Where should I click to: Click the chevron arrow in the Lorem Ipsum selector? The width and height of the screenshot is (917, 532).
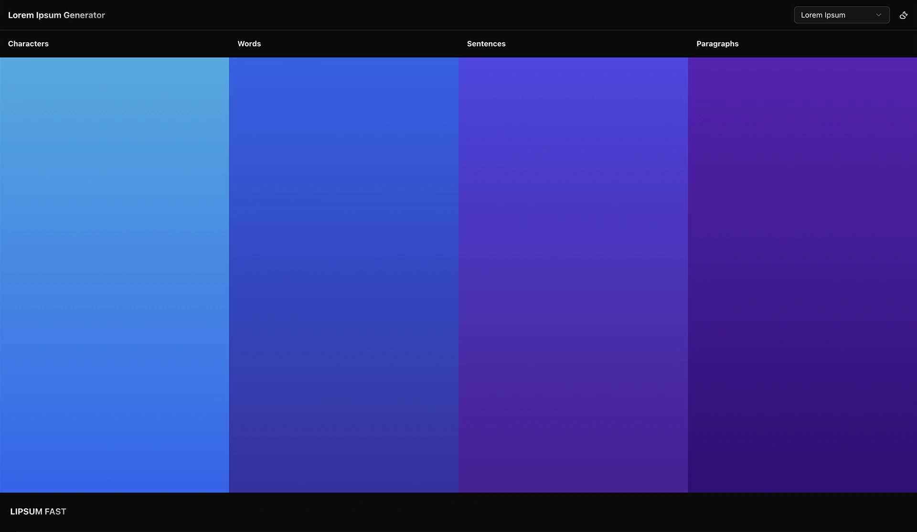click(878, 15)
